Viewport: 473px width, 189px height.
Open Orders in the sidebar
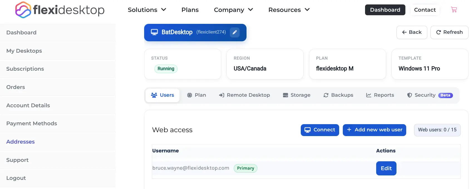[x=58, y=87]
